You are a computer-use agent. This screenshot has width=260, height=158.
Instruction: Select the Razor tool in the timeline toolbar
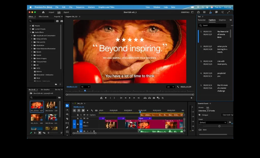(67, 118)
